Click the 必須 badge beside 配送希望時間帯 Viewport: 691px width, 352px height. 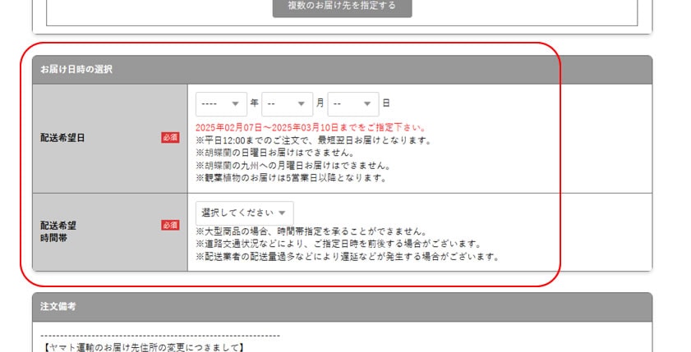(170, 225)
